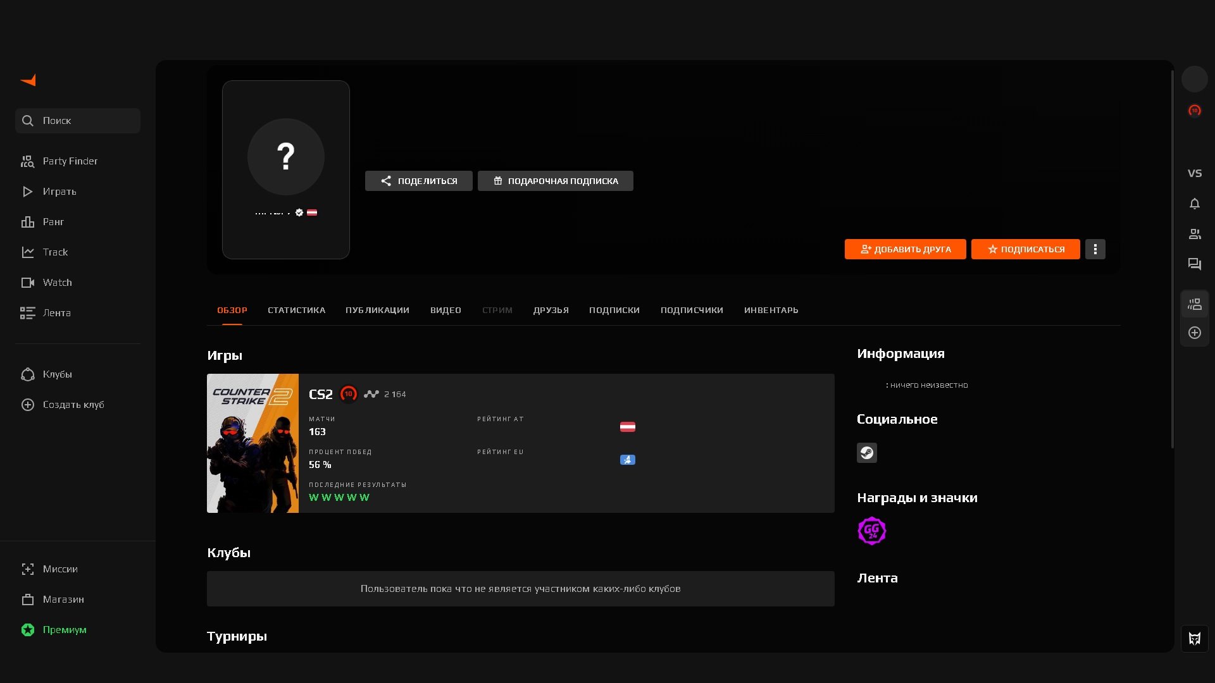Click ДОБАВИТЬ ДРУГА button

(x=906, y=249)
